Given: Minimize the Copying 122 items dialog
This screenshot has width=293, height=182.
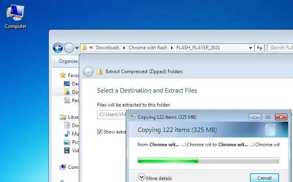Looking at the screenshot, I should tap(255, 117).
